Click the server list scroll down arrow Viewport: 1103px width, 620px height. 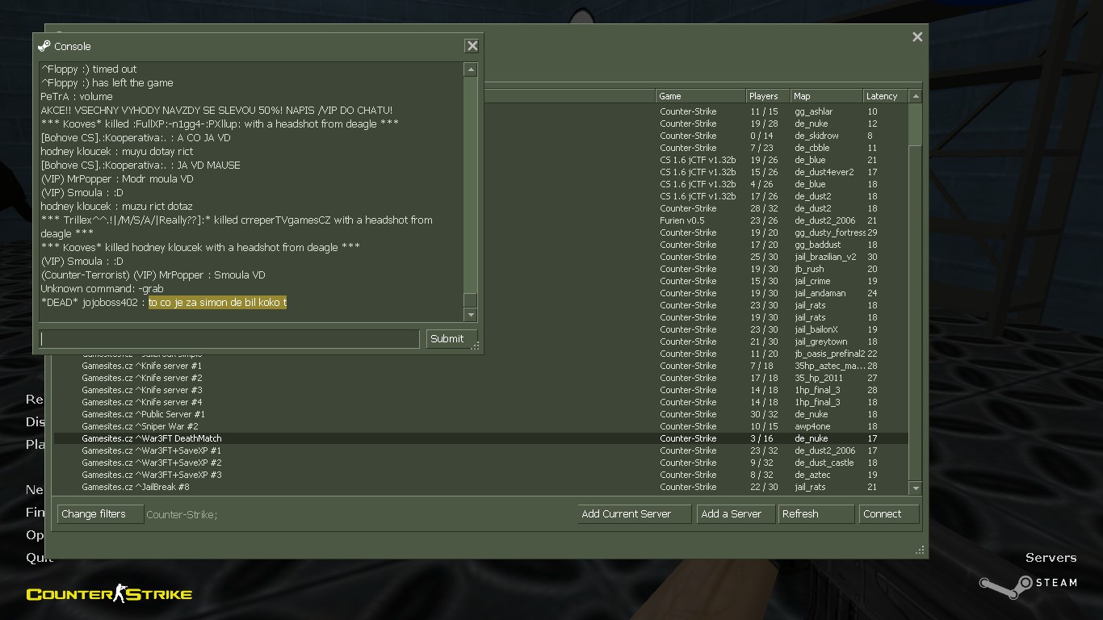(915, 488)
